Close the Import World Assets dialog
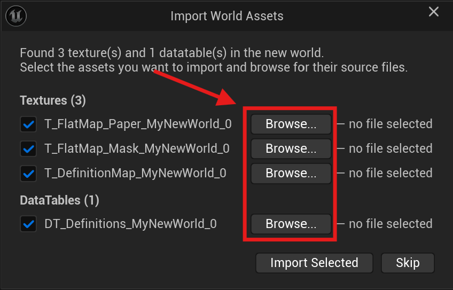The height and width of the screenshot is (290, 453). [x=434, y=12]
